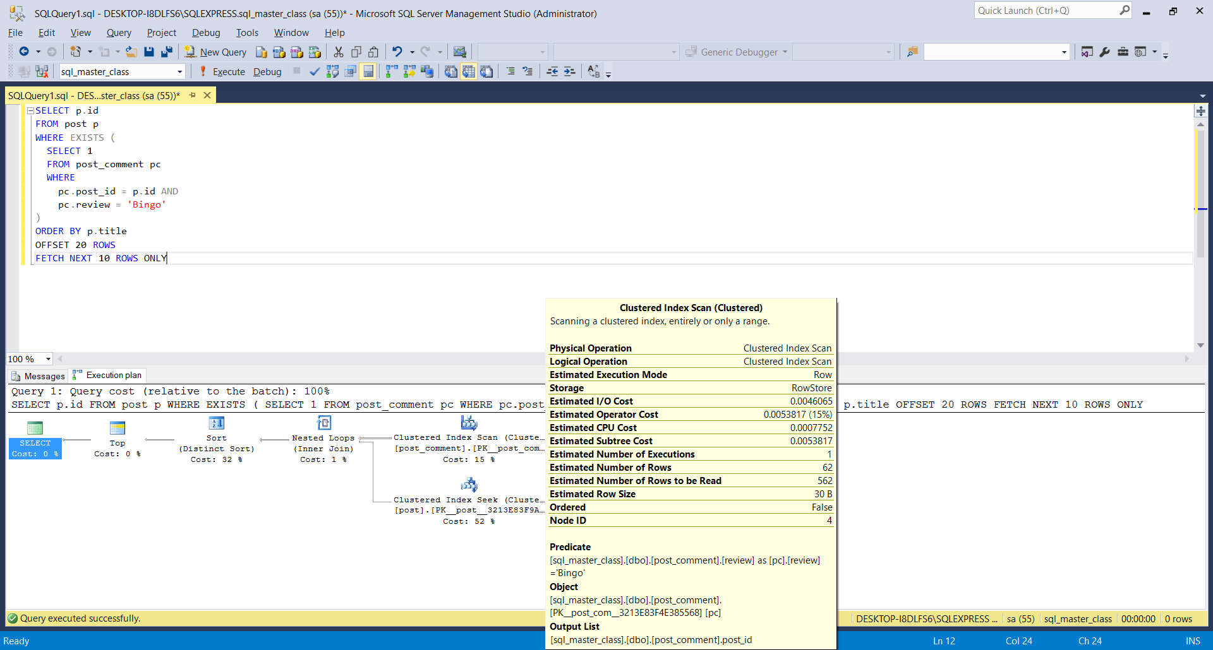Collapse the SELECT statement outline box
This screenshot has height=650, width=1213.
[30, 110]
